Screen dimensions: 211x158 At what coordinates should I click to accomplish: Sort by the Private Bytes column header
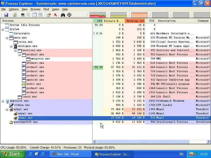tap(114, 21)
